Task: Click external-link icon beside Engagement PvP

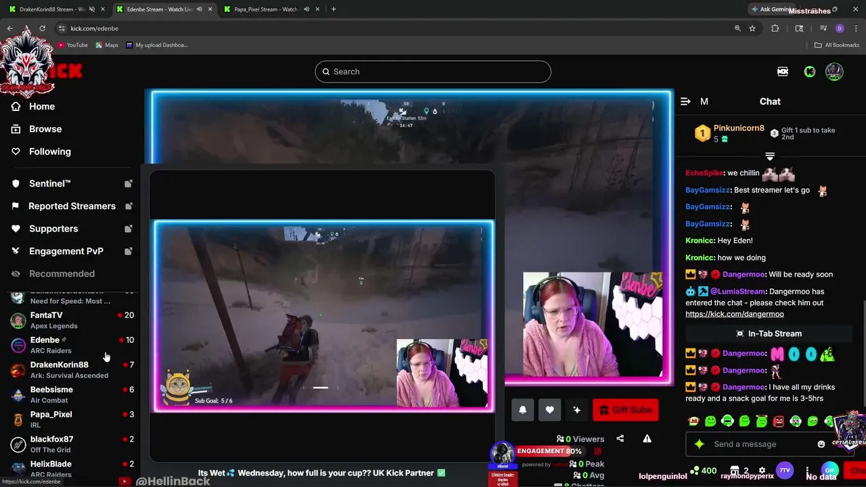Action: tap(128, 251)
